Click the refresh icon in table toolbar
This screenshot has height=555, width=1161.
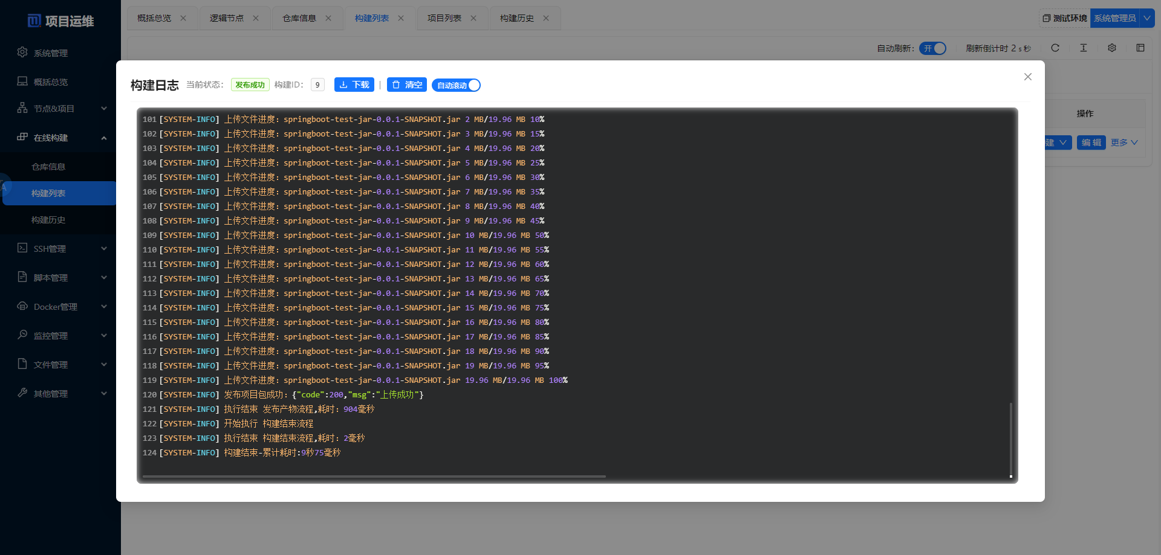click(x=1055, y=48)
